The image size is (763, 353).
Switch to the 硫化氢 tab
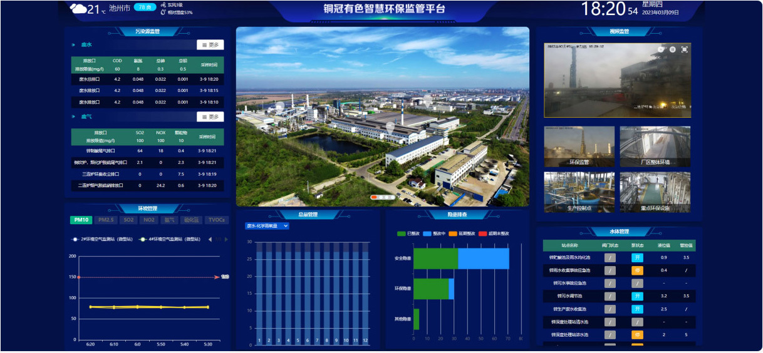(x=190, y=220)
